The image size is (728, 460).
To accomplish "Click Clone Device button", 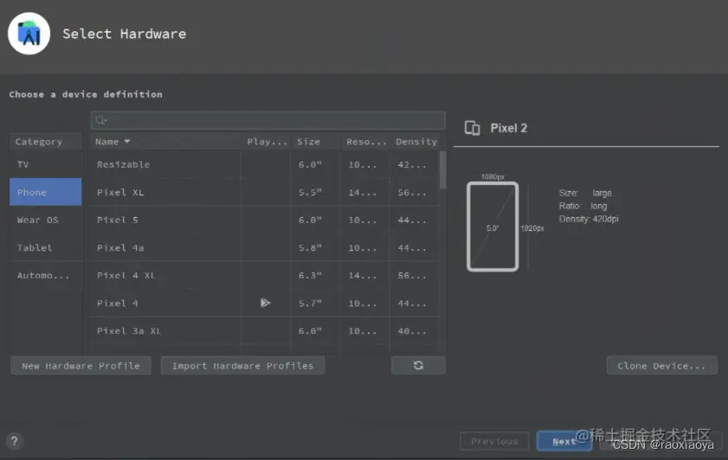I will [x=661, y=366].
